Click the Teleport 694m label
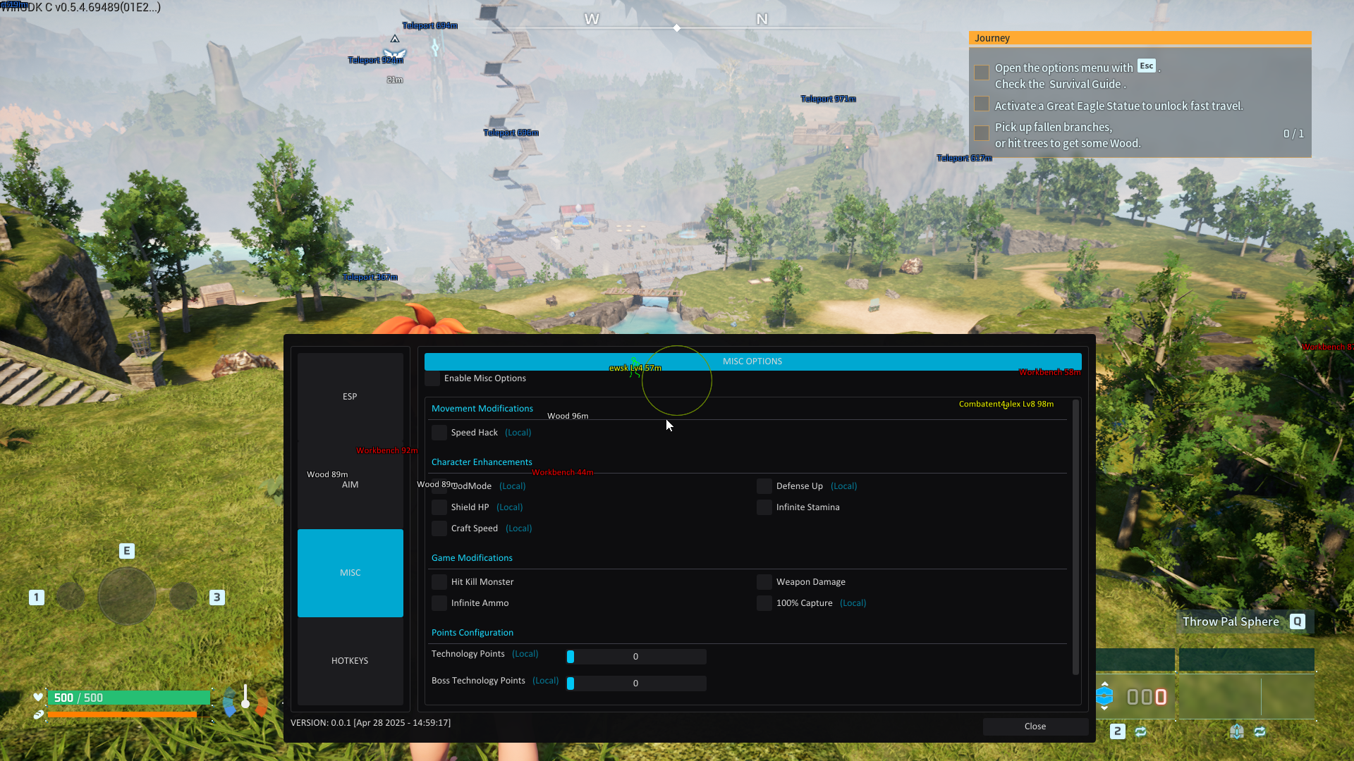Image resolution: width=1354 pixels, height=761 pixels. pyautogui.click(x=430, y=25)
